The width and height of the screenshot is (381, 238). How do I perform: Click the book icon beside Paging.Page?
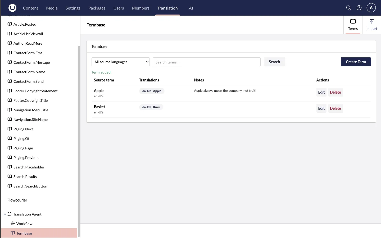[x=10, y=148]
